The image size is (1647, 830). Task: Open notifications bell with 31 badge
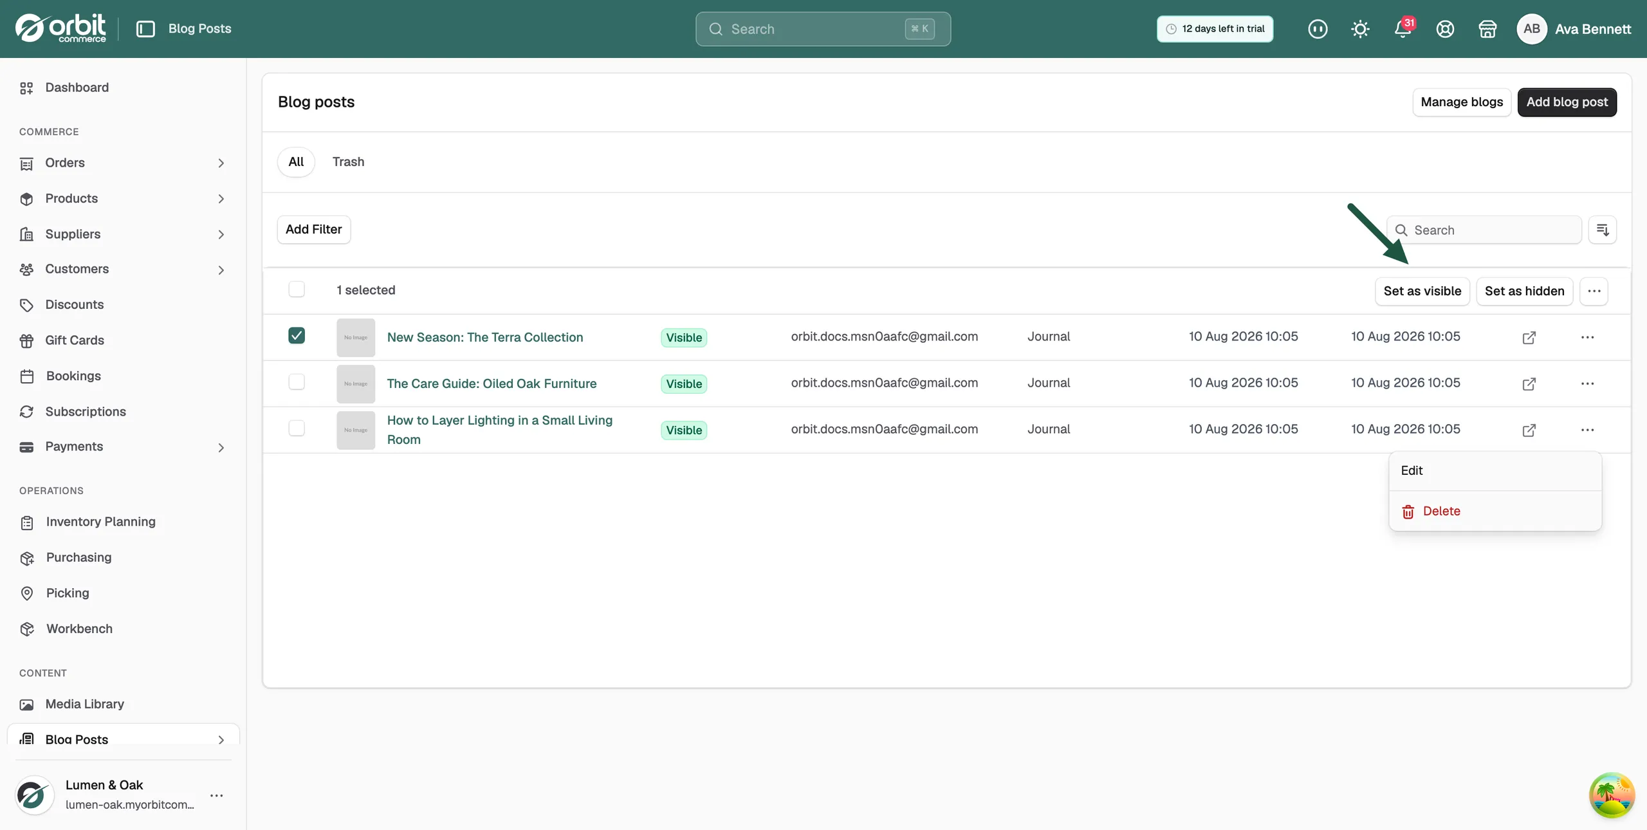click(x=1403, y=29)
